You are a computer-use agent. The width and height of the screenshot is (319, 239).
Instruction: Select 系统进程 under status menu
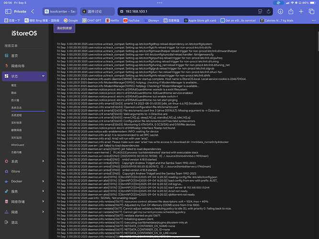click(16, 115)
